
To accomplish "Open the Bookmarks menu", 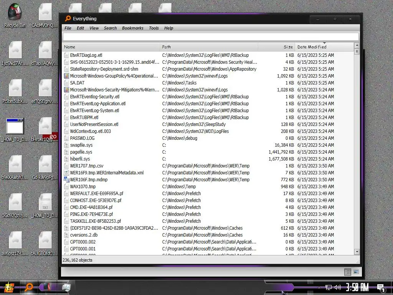I will (x=132, y=28).
